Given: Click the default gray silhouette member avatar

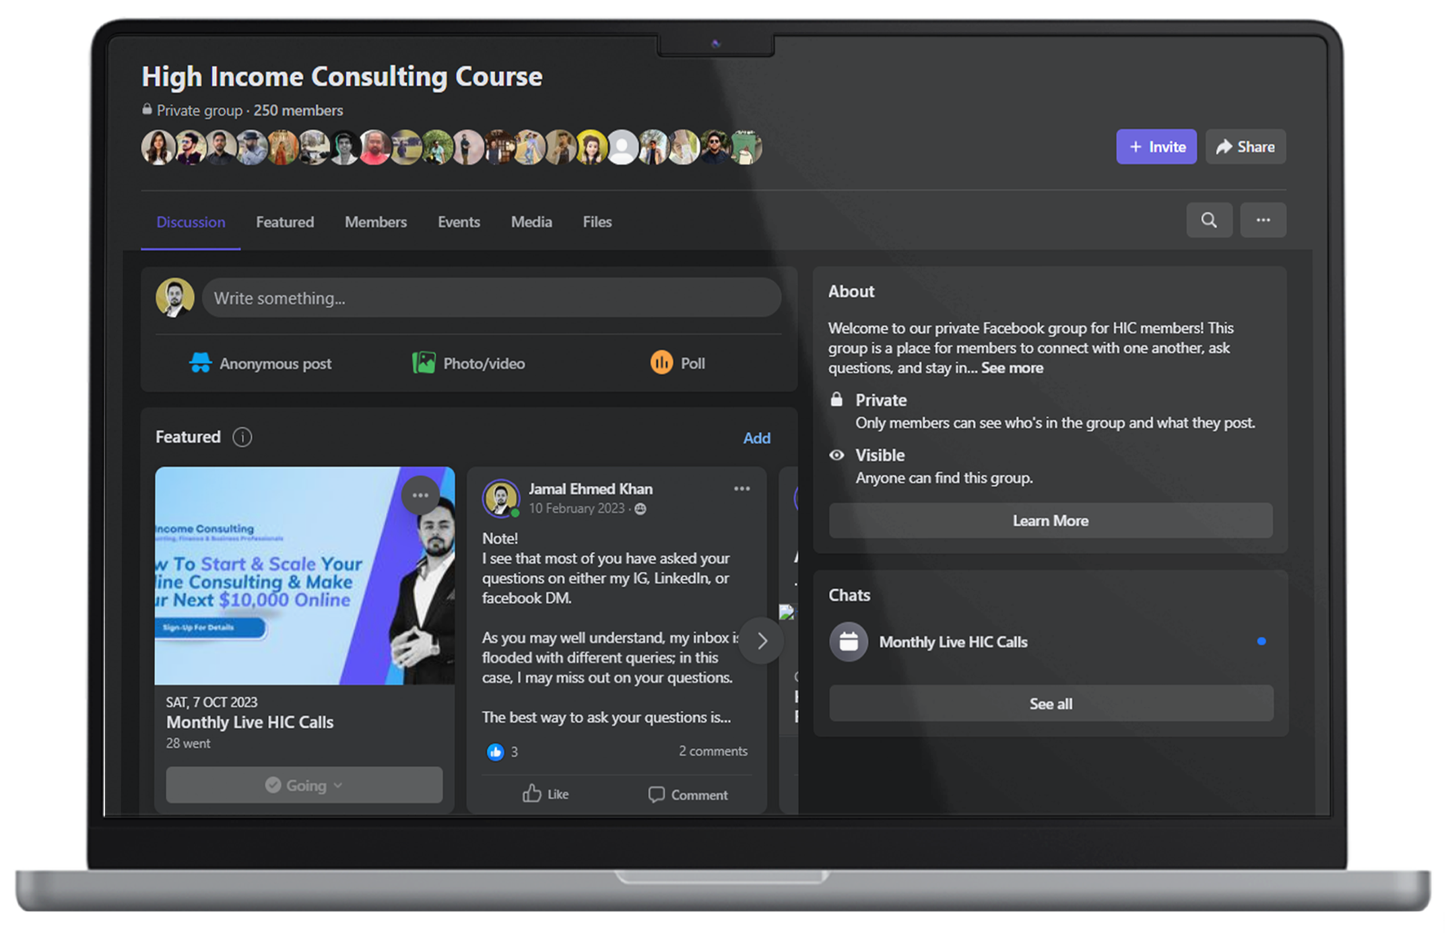Looking at the screenshot, I should [x=622, y=147].
